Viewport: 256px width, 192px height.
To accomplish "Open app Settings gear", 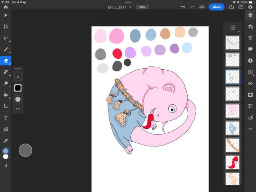I will [250, 7].
